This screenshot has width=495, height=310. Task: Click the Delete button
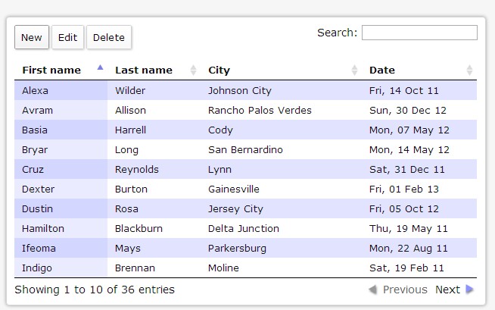pos(109,37)
